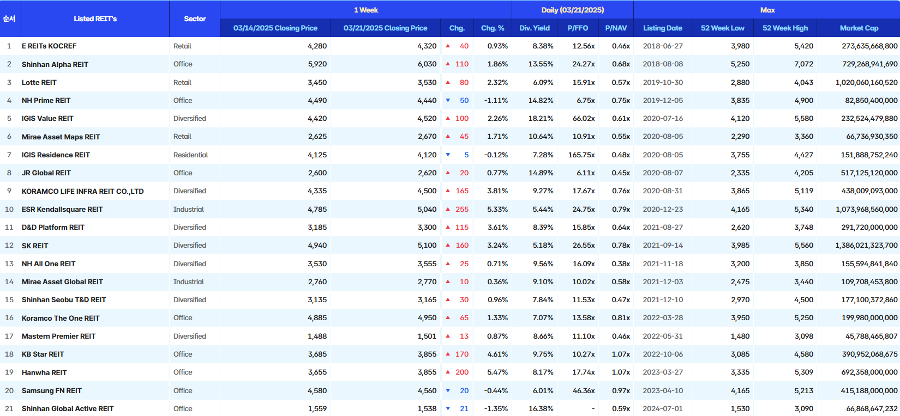This screenshot has width=900, height=416.
Task: Click the red up arrow in Hanwha REIT row
Action: [x=448, y=372]
